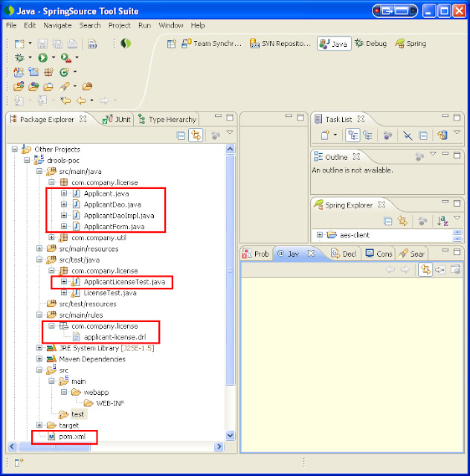Click the Print toolbar icon
The height and width of the screenshot is (476, 470).
[x=72, y=44]
